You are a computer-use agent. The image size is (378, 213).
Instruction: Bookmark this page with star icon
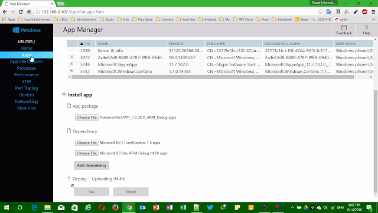pos(320,12)
